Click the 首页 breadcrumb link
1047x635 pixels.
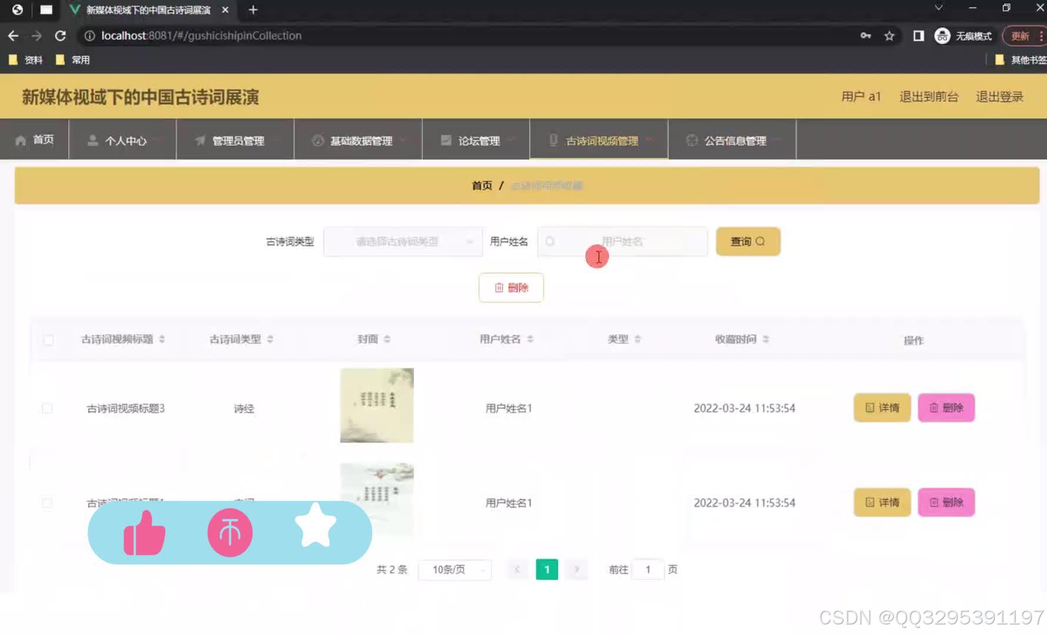[x=482, y=186]
